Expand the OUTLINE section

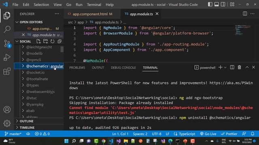39,121
